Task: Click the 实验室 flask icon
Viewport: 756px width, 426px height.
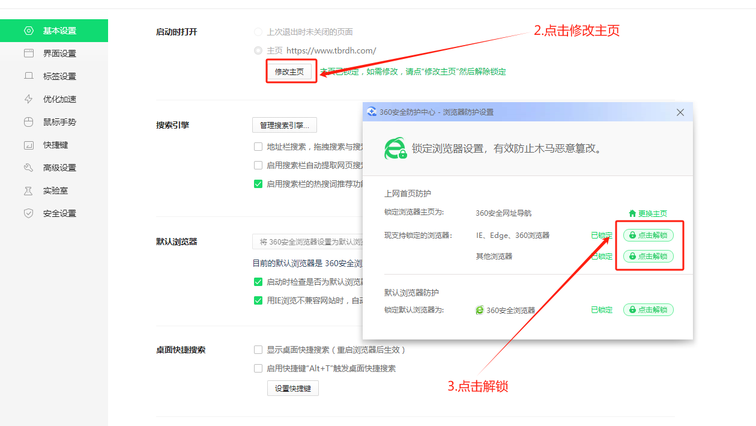Action: (x=28, y=190)
